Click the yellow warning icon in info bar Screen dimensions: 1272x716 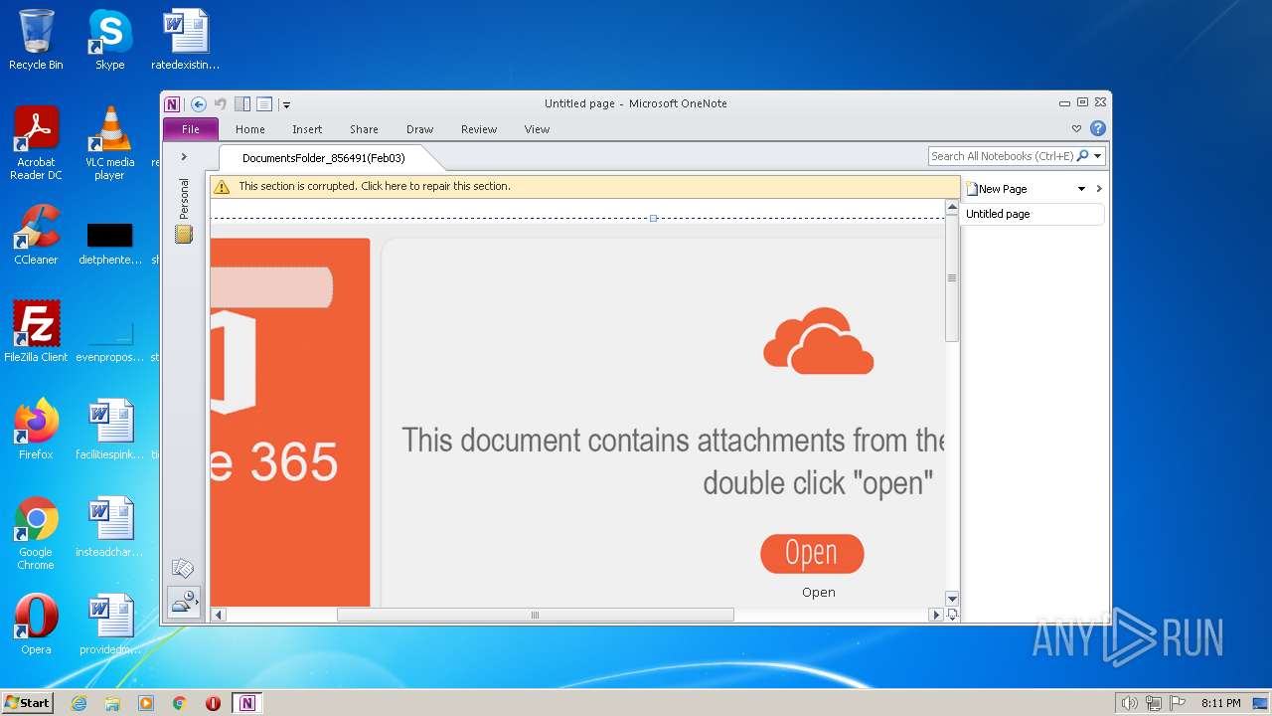click(x=222, y=187)
